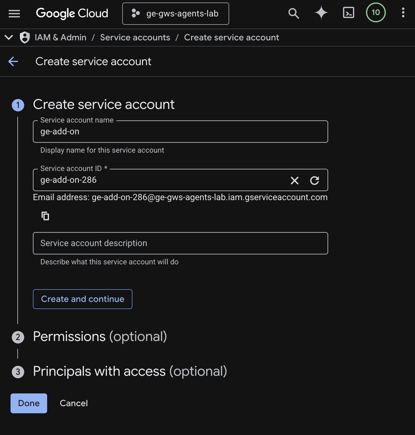Regenerate the Service account ID
The height and width of the screenshot is (435, 415).
click(315, 180)
